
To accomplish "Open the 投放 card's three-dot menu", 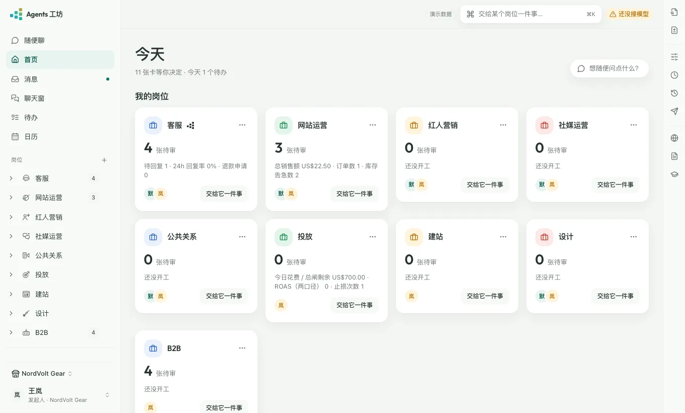I will click(373, 237).
